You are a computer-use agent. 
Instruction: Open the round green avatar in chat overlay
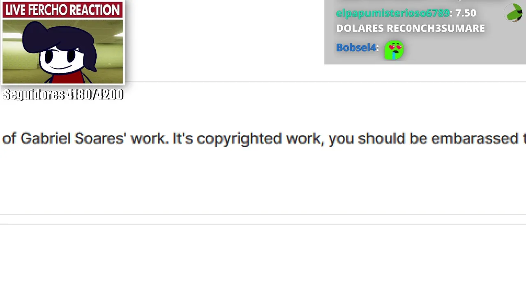point(514,13)
